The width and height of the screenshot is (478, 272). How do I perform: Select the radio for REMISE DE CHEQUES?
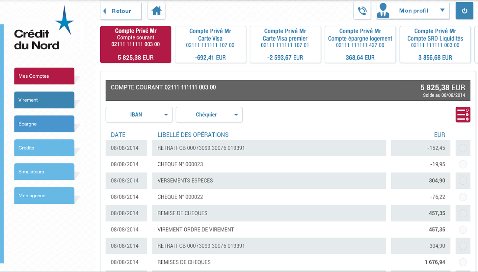pos(463,213)
